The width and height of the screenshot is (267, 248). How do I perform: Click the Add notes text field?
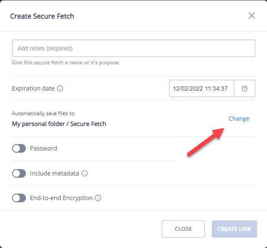(x=134, y=48)
